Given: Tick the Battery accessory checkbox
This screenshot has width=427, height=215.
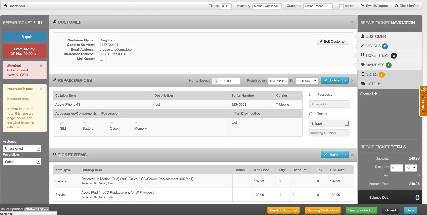Looking at the screenshot, I should (84, 124).
